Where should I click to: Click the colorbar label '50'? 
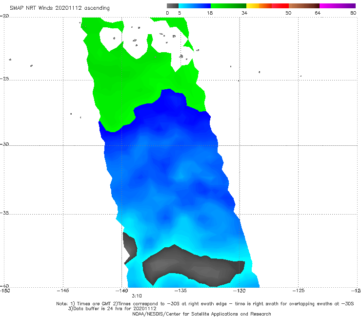(x=288, y=13)
